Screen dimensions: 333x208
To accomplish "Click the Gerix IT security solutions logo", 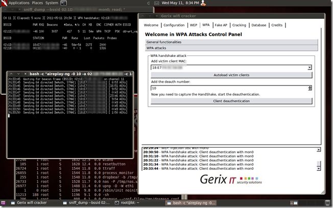I will pyautogui.click(x=231, y=180).
